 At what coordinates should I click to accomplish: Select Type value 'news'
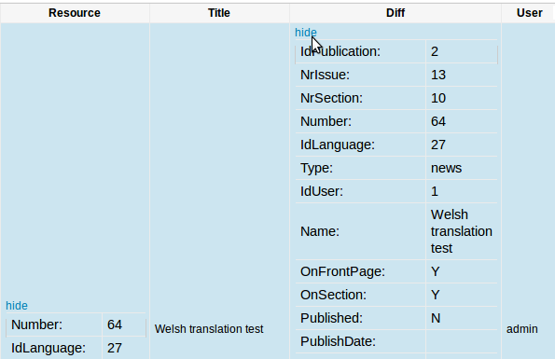(446, 168)
